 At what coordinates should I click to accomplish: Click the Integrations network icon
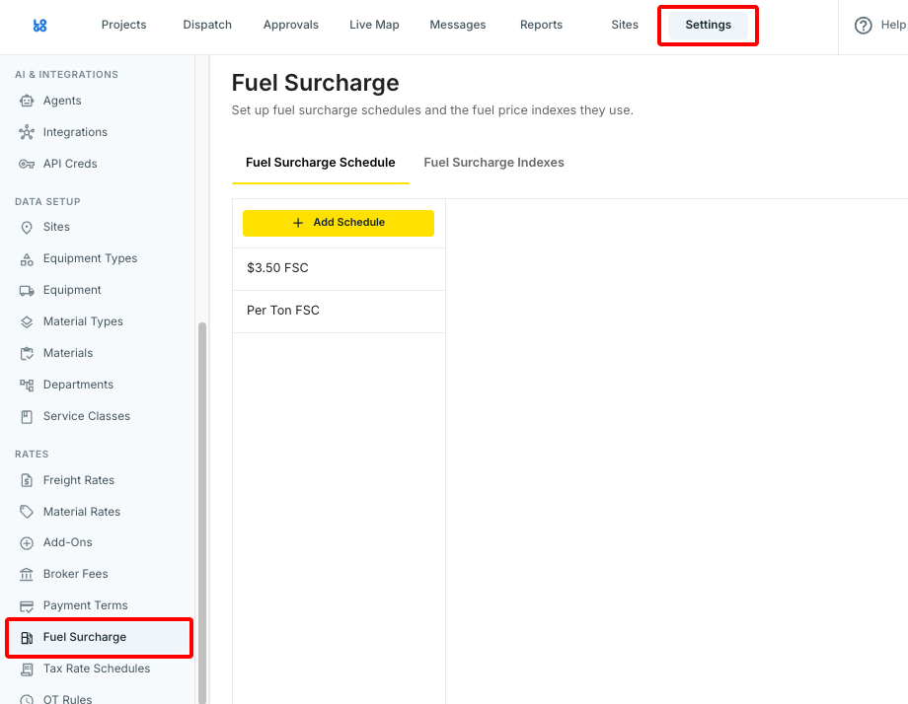click(x=27, y=132)
